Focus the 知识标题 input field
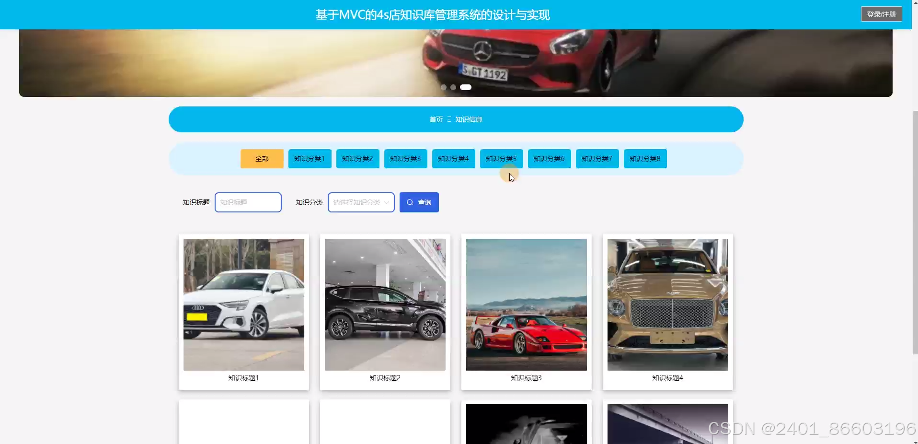 point(248,202)
